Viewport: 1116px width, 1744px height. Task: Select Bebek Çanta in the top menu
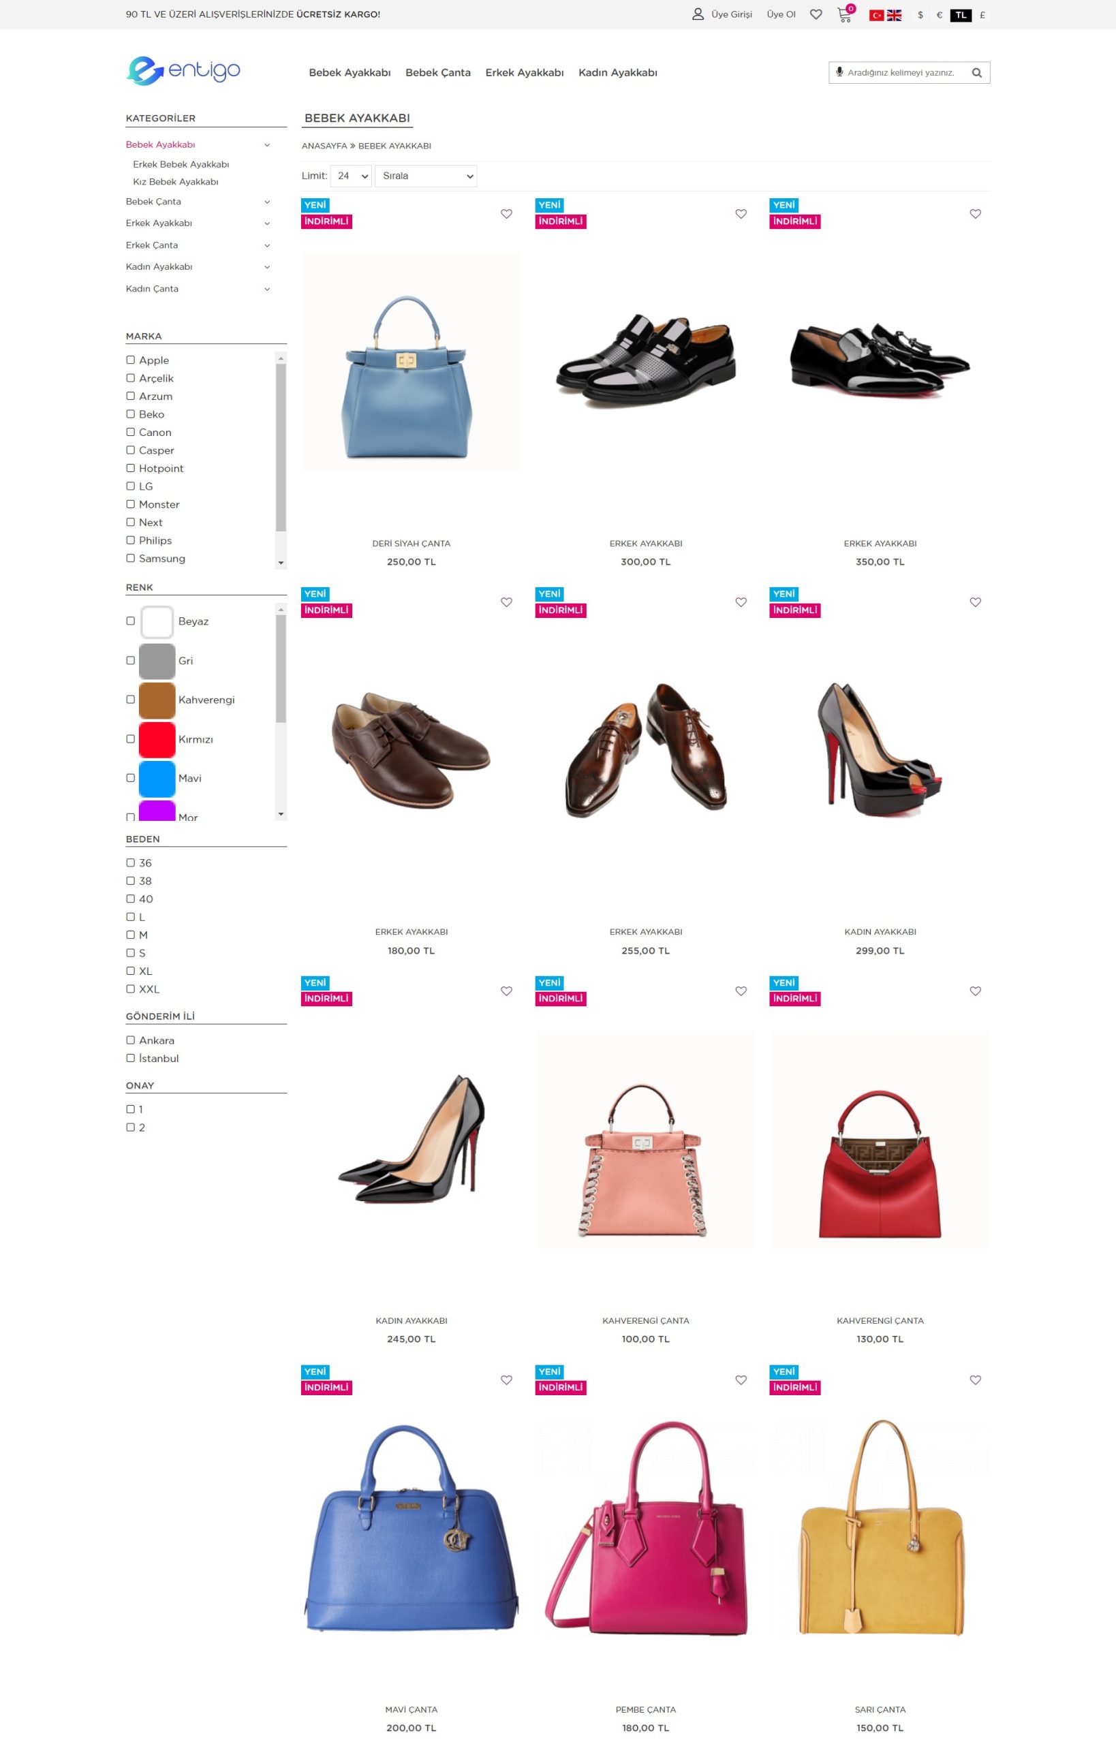[x=437, y=72]
